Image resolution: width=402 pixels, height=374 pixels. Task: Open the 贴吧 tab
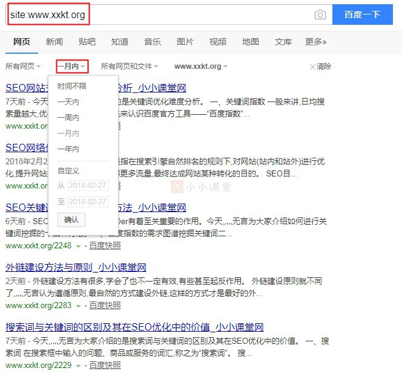pyautogui.click(x=87, y=42)
